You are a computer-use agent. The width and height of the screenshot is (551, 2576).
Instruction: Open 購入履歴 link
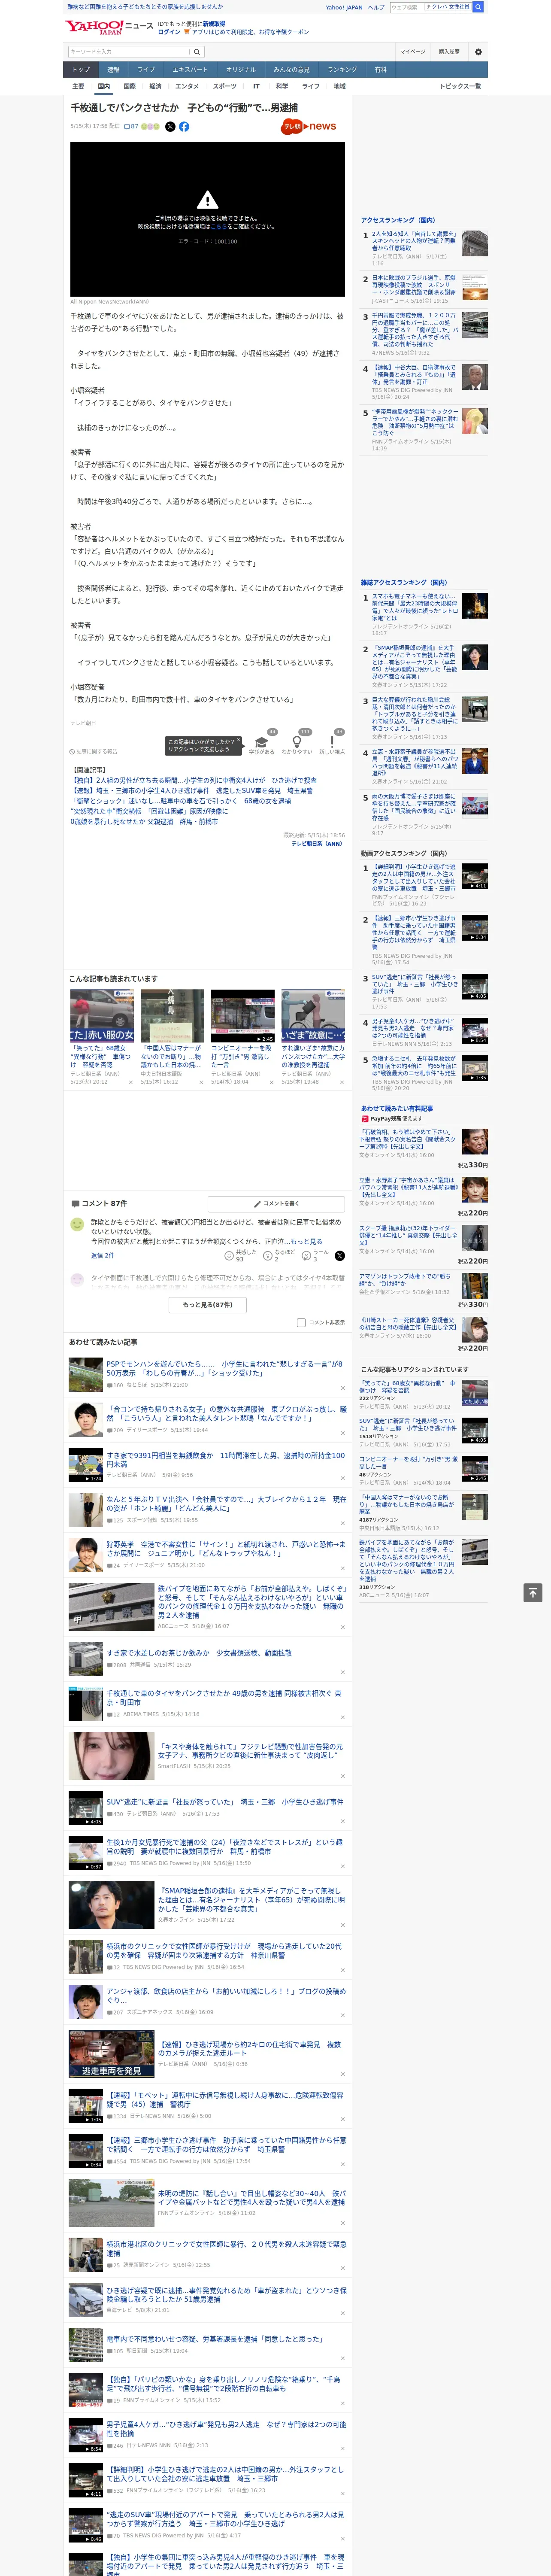(449, 52)
